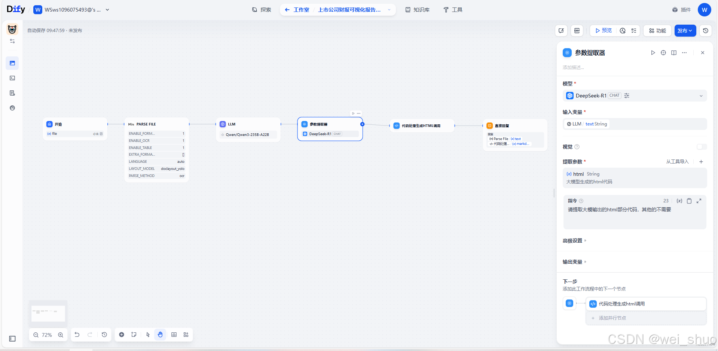Image resolution: width=718 pixels, height=351 pixels.
Task: Insert variable into instruction with {x} icon
Action: click(679, 201)
